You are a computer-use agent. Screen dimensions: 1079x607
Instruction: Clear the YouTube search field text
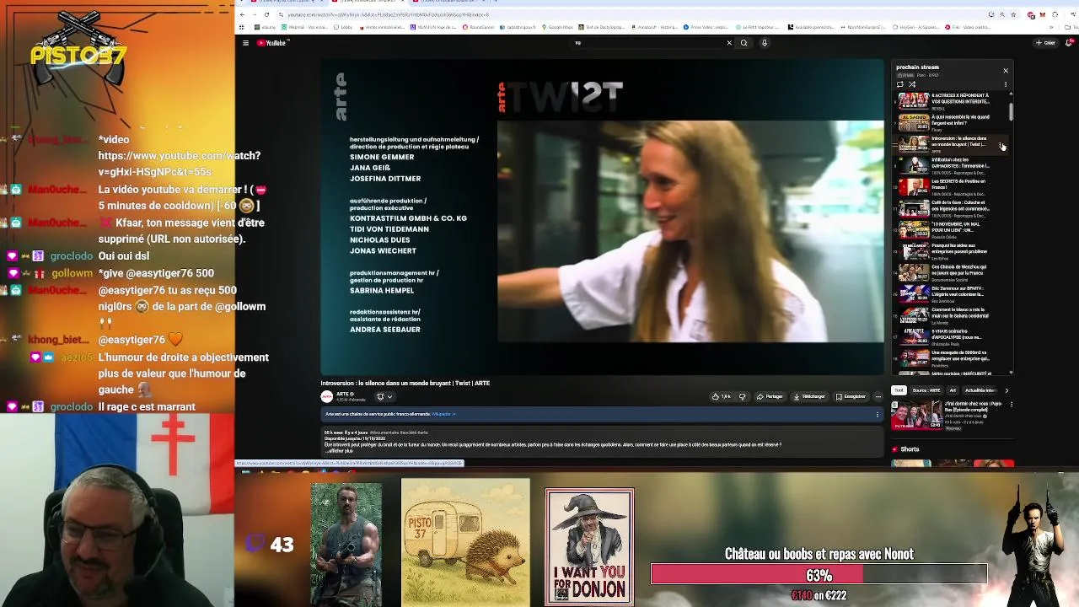[x=729, y=43]
